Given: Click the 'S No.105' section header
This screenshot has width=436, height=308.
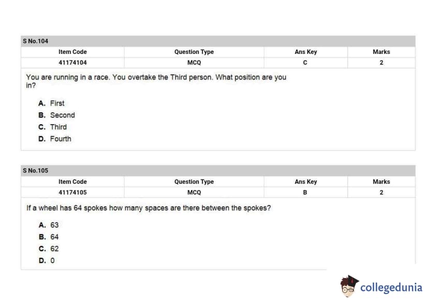Looking at the screenshot, I should (x=36, y=170).
